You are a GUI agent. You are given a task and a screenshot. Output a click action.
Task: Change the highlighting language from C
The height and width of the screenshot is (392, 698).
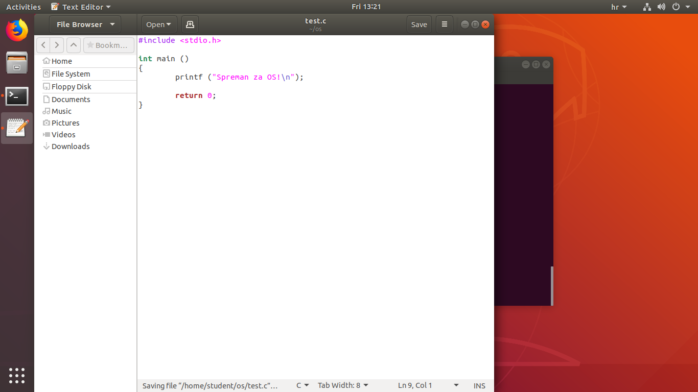coord(303,385)
